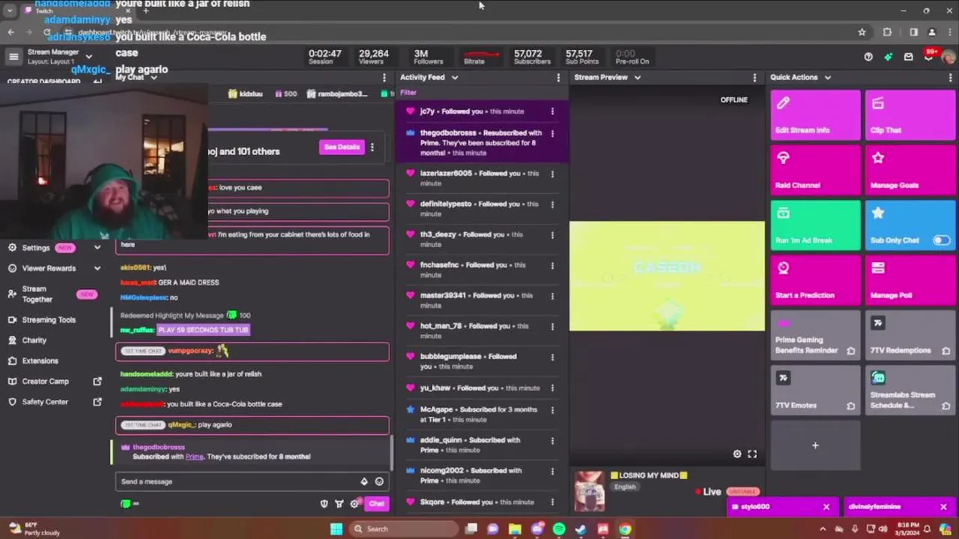Open options for jc7y follow event
Image resolution: width=959 pixels, height=539 pixels.
tap(552, 112)
